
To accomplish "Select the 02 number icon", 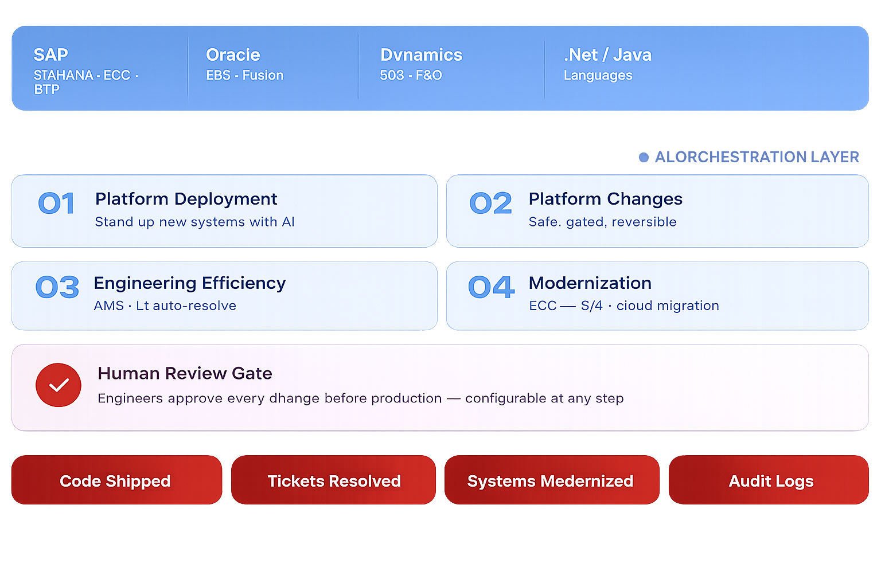I will point(490,204).
